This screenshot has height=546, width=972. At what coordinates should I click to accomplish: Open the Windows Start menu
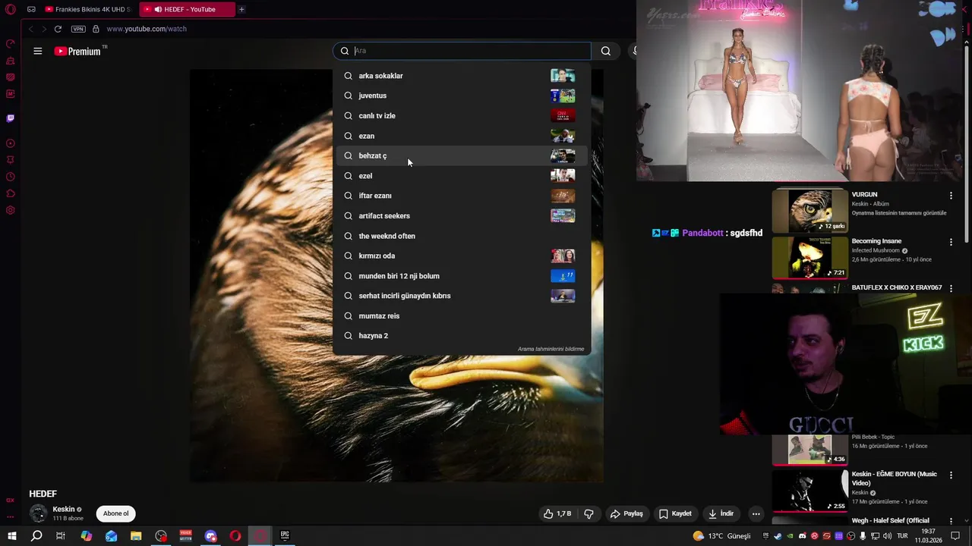point(11,536)
